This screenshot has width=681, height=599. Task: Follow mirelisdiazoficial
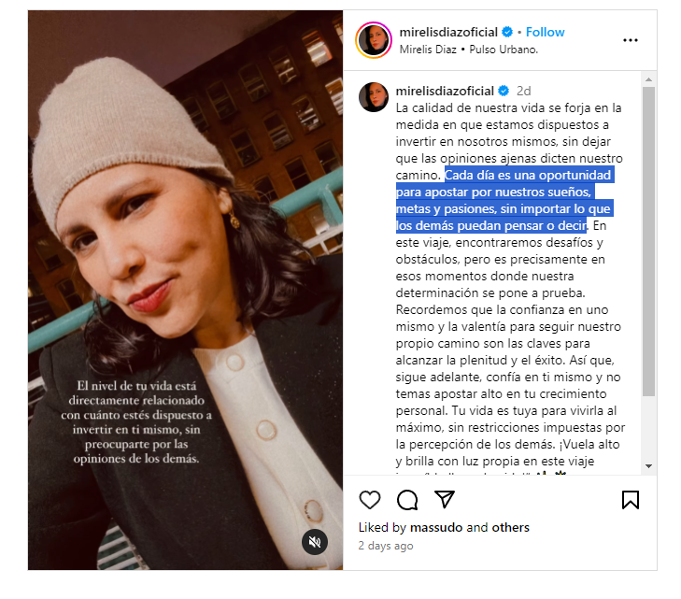point(545,32)
